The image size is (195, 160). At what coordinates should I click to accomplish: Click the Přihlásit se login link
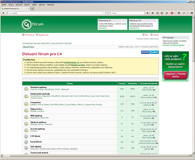[x=29, y=34]
